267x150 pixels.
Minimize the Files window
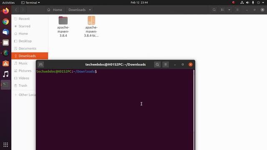[247, 10]
